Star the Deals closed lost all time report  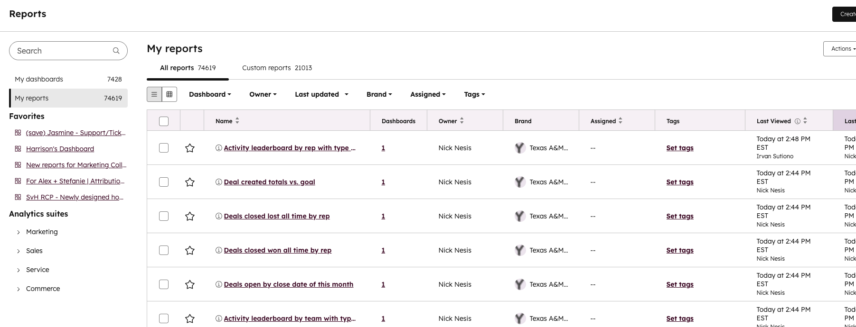coord(190,216)
